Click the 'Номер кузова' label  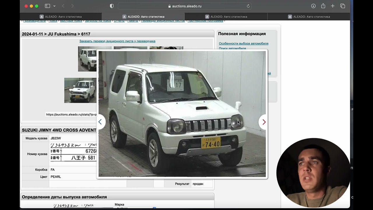click(37, 154)
